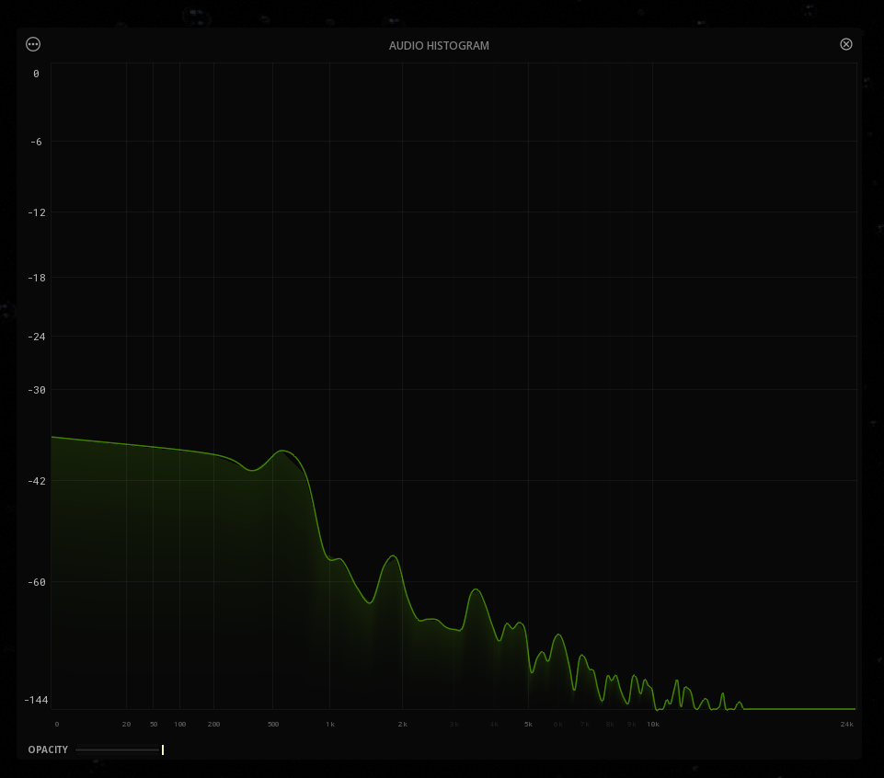Viewport: 884px width, 778px height.
Task: Click the -18 dB axis label
Action: point(37,278)
